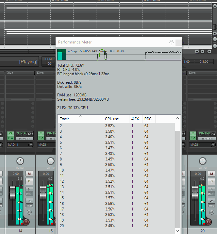Click pan knob of track 20

(203, 161)
